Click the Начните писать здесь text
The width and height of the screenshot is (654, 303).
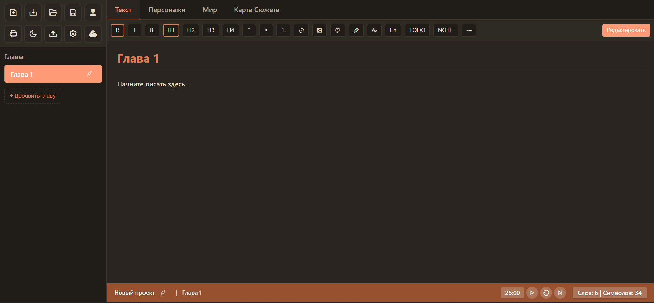[153, 84]
